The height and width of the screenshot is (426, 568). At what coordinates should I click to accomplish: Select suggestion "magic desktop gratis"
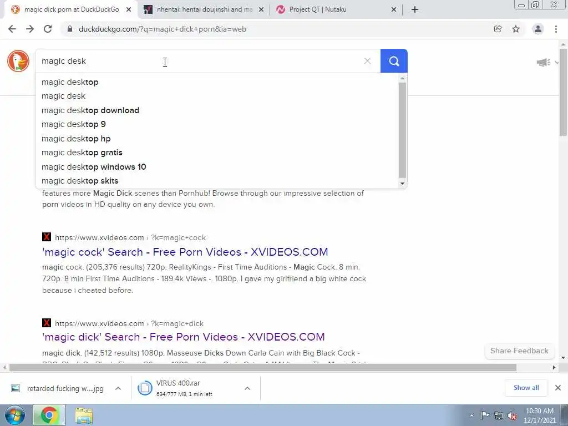coord(217,153)
